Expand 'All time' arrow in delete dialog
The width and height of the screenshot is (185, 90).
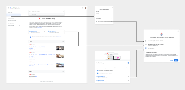111,16
